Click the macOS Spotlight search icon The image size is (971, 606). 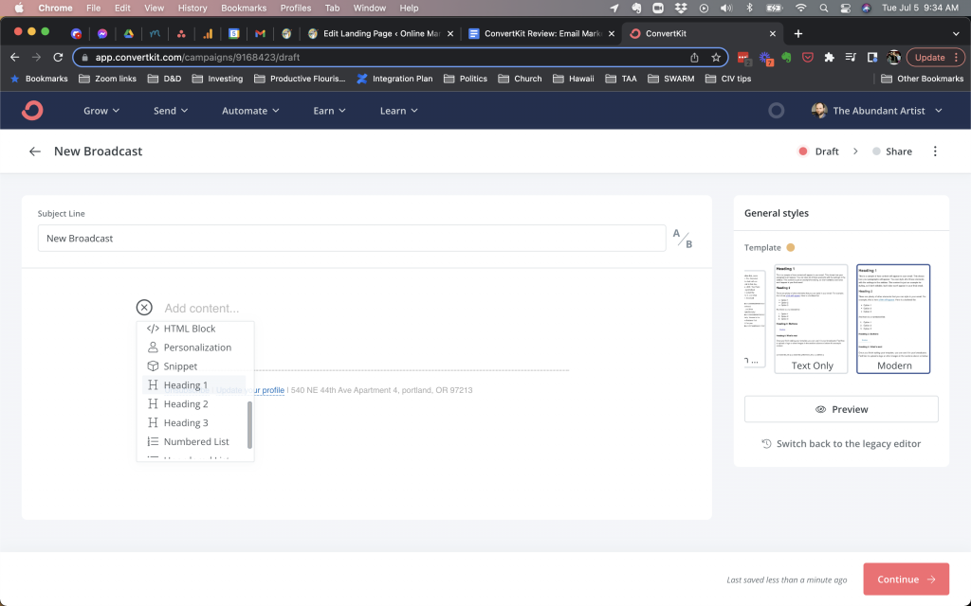tap(824, 8)
